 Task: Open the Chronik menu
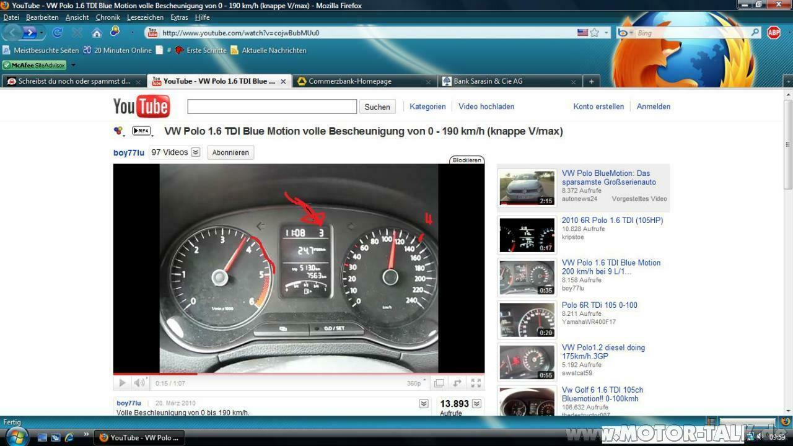(x=108, y=17)
